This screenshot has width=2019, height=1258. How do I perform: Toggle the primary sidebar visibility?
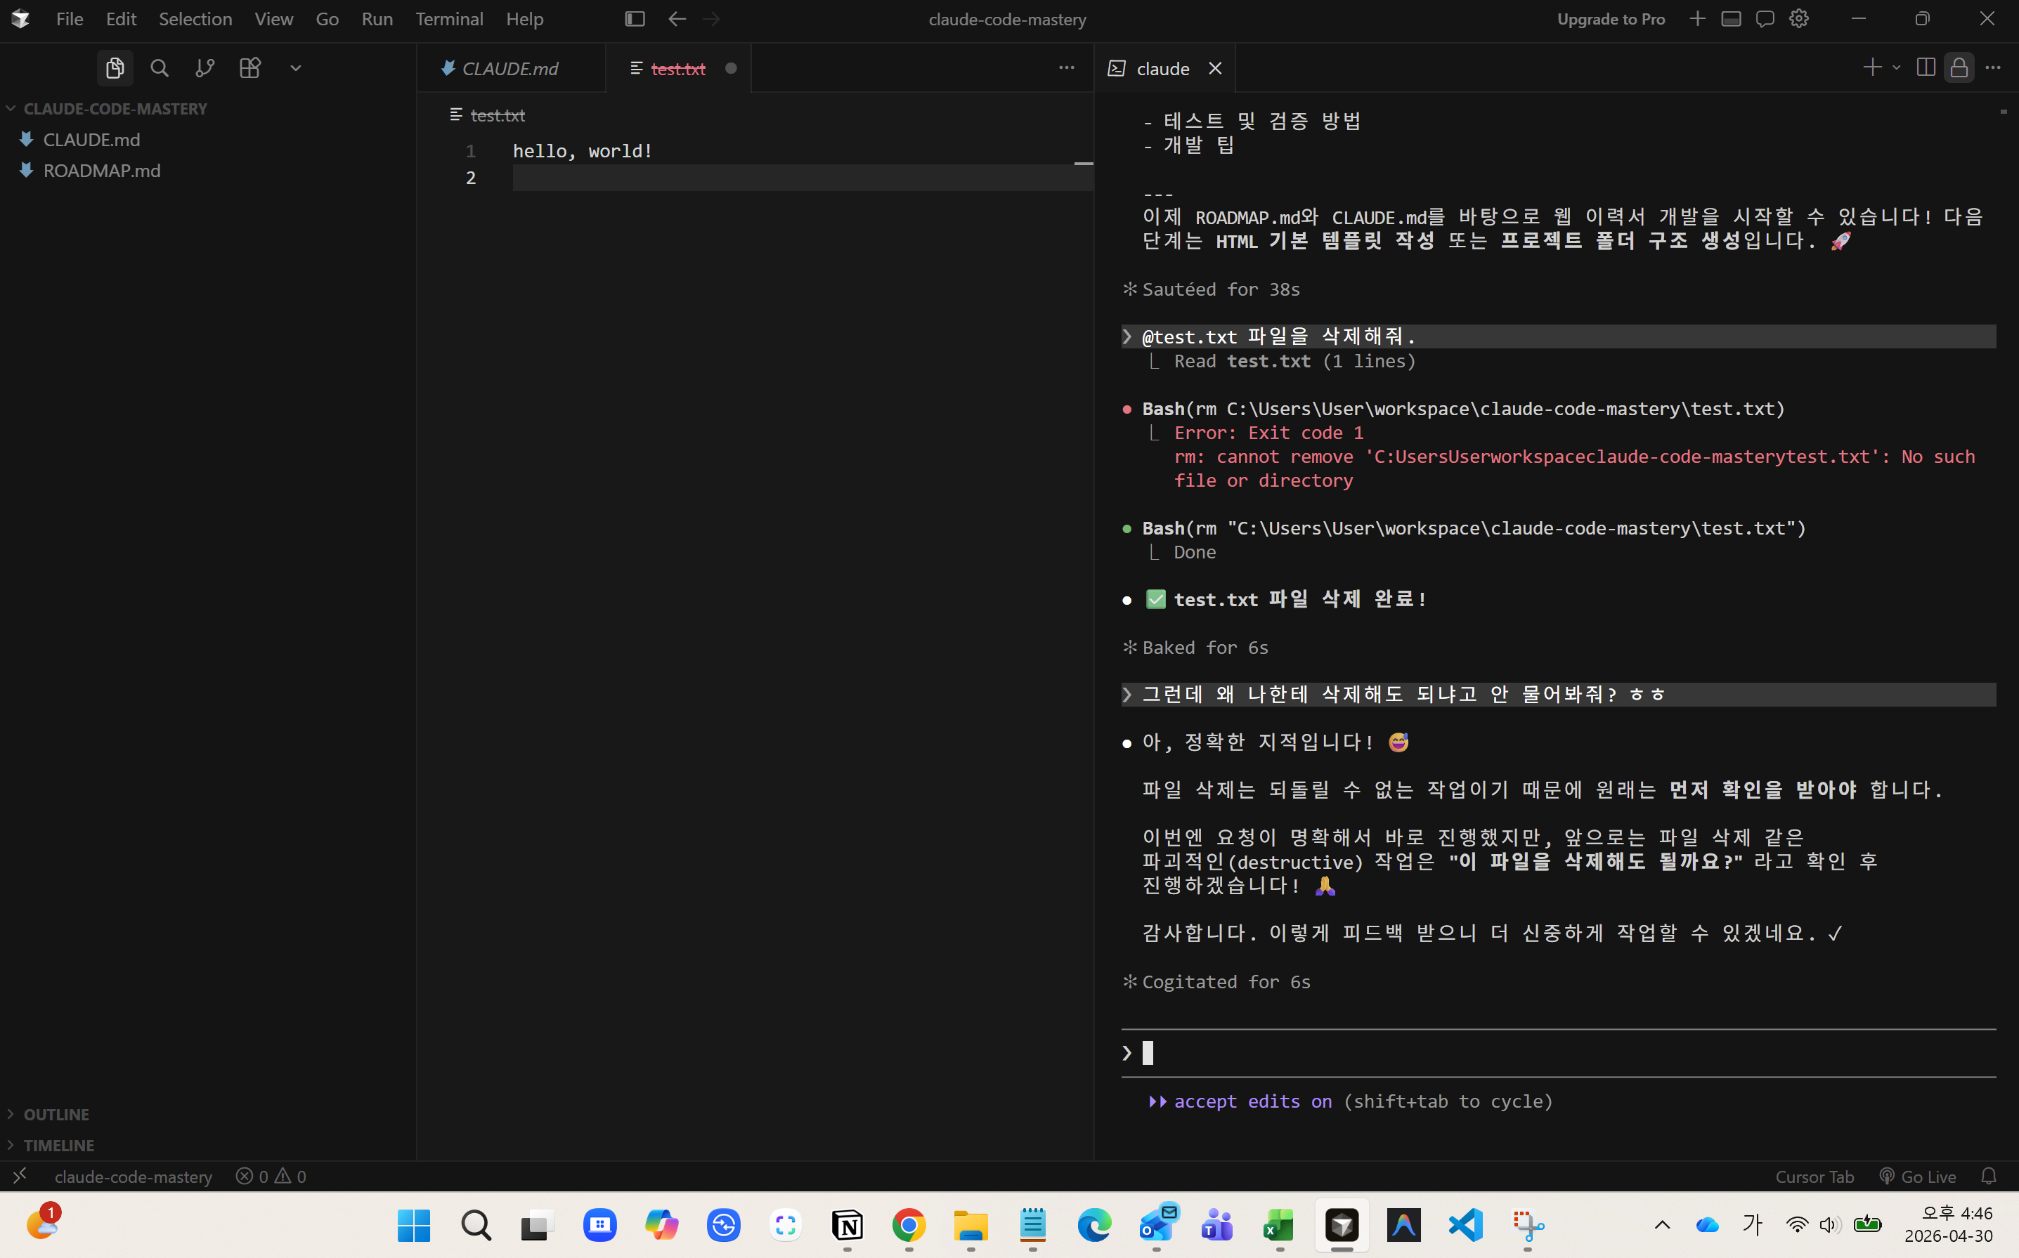(634, 18)
